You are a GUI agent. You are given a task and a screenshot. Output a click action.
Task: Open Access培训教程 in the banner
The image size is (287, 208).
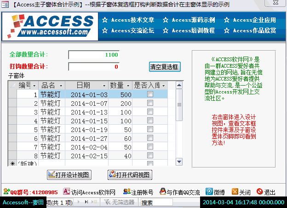(x=194, y=30)
